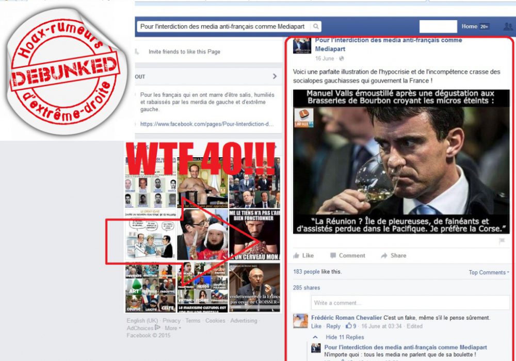516x361 pixels.
Task: Click the flag icon below the meme image
Action: click(x=502, y=241)
